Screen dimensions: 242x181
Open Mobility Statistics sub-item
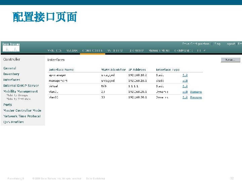point(18,99)
